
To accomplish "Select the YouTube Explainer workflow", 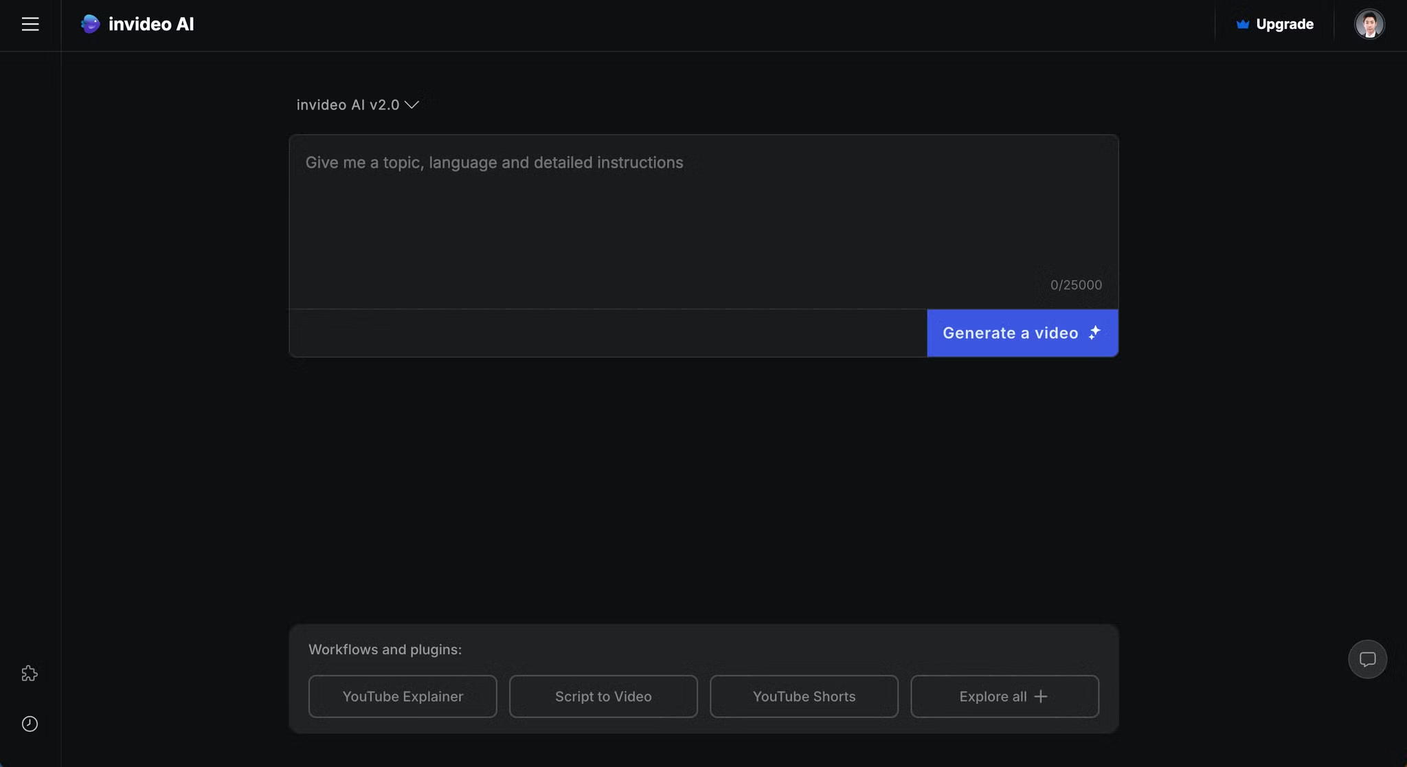I will (403, 696).
